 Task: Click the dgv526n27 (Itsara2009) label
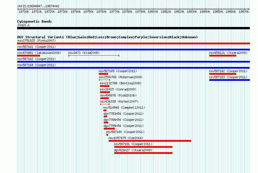tap(133, 150)
